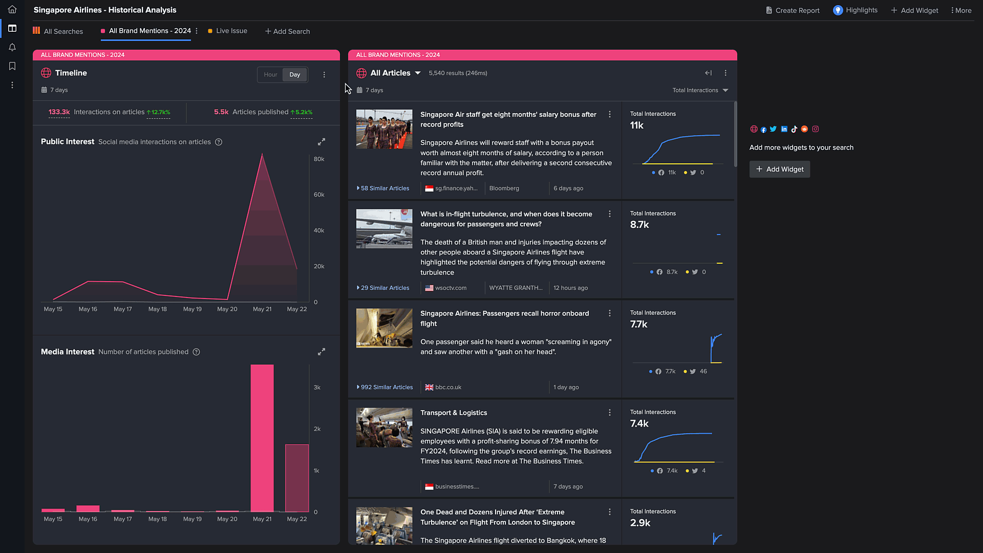Open in-flight turbulence article headline
The image size is (983, 553).
pyautogui.click(x=506, y=219)
